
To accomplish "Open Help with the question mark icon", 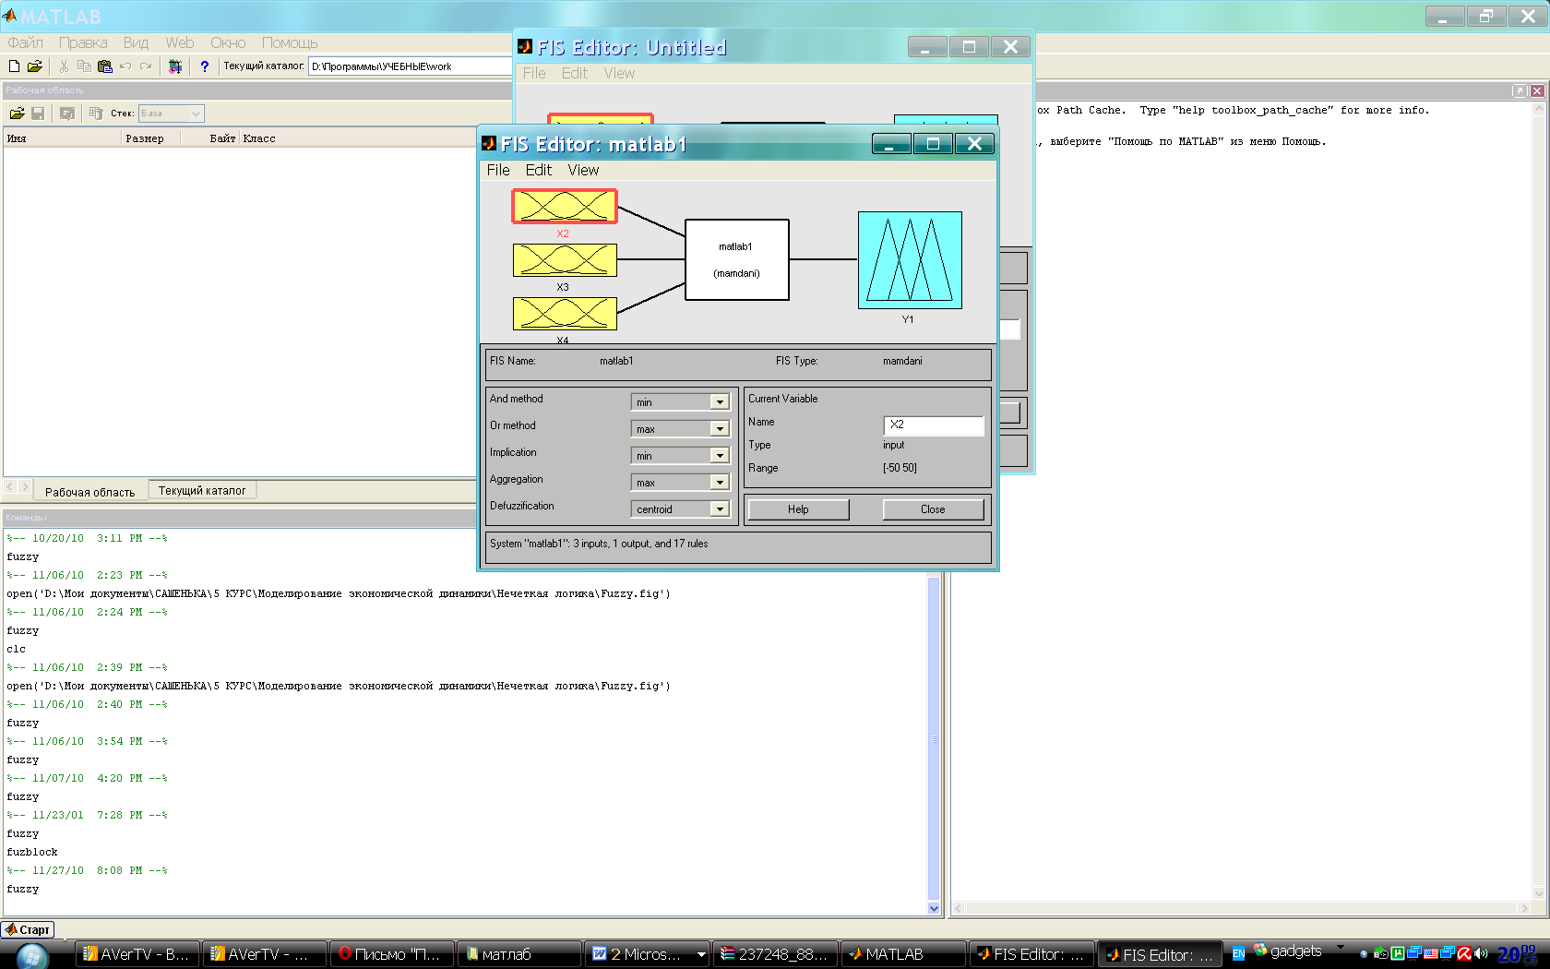I will point(205,66).
